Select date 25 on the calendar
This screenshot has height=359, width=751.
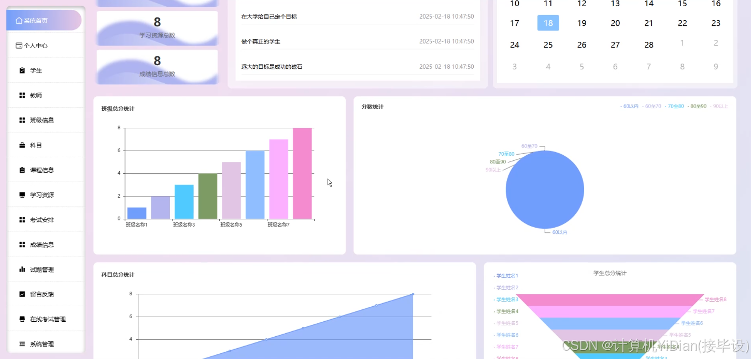click(x=548, y=45)
